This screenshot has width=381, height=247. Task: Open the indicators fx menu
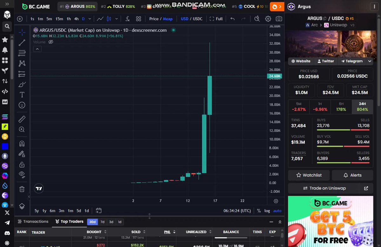point(128,19)
